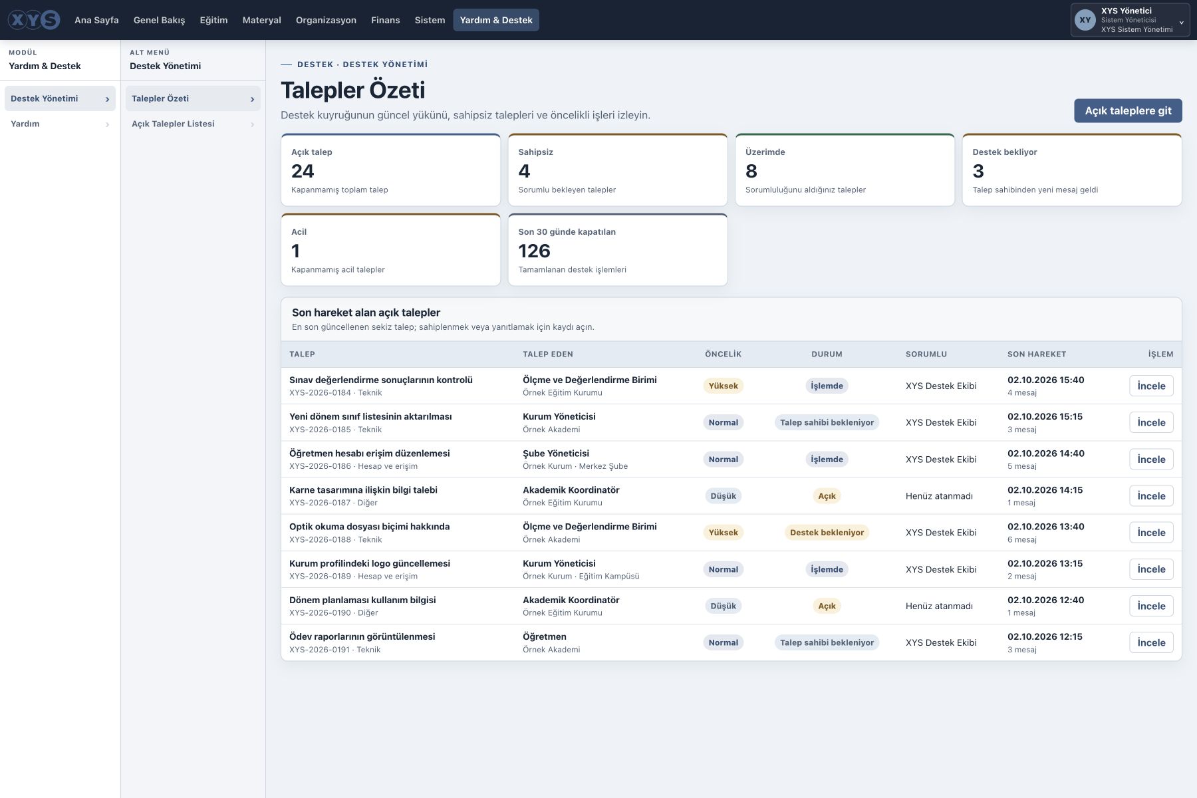Select the Açık talep summary card

pos(391,170)
